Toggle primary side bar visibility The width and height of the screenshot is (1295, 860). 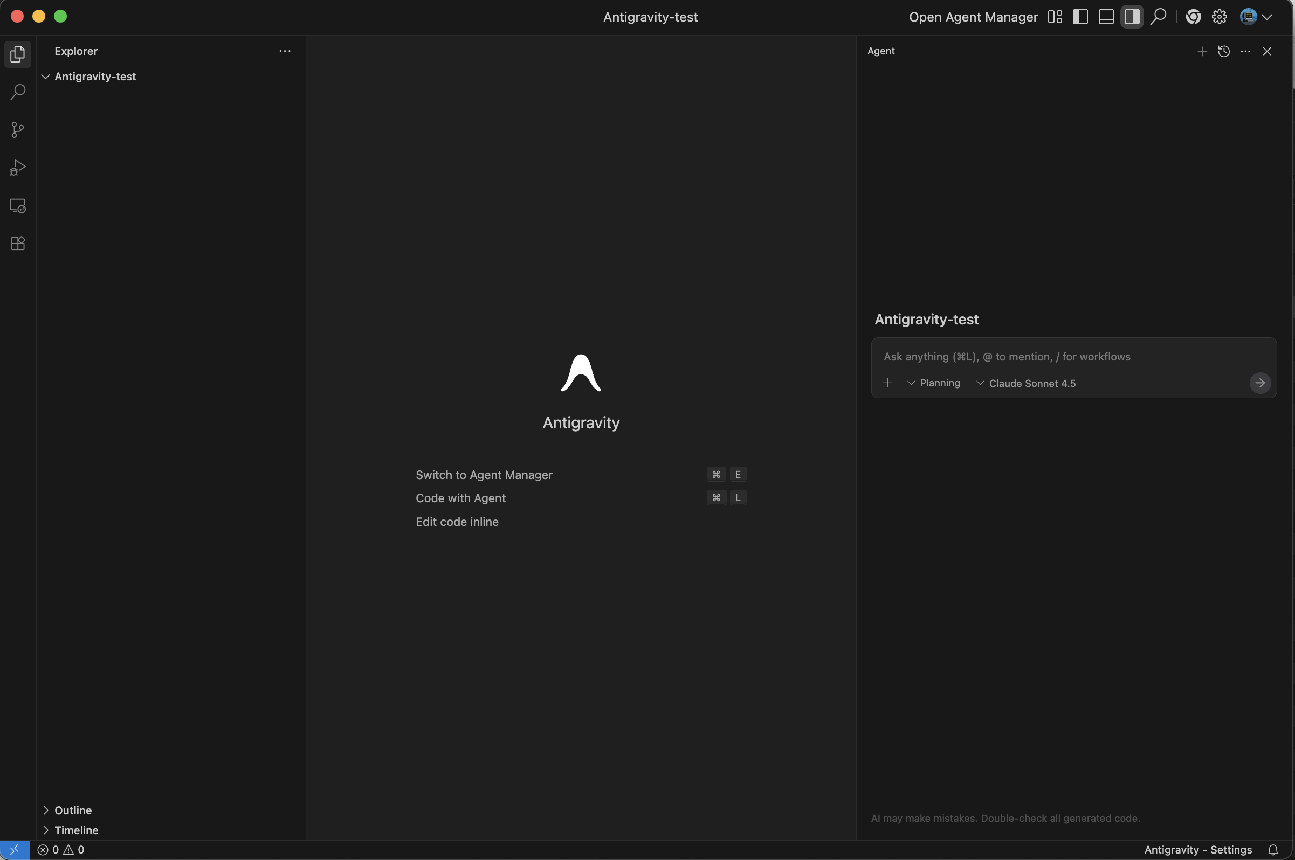[x=1080, y=17]
